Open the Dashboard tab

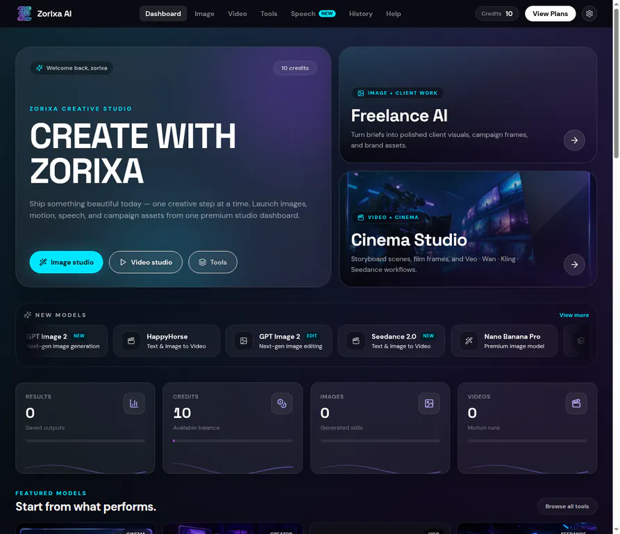(x=163, y=13)
